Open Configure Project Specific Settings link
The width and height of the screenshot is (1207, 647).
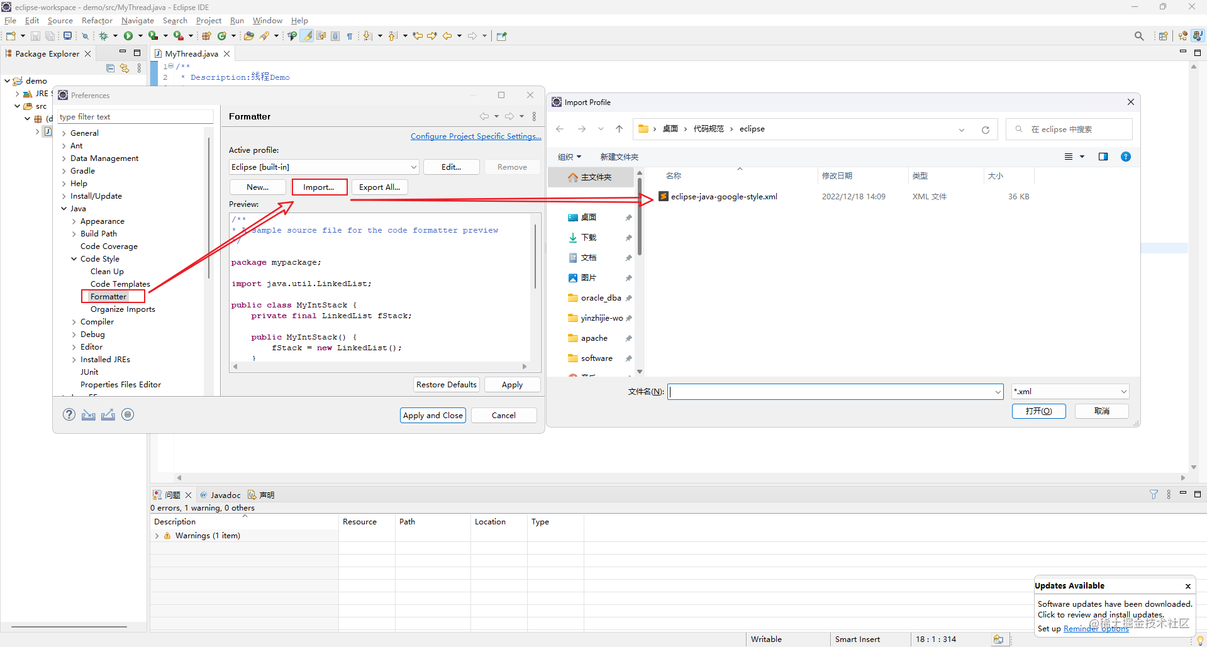tap(476, 136)
